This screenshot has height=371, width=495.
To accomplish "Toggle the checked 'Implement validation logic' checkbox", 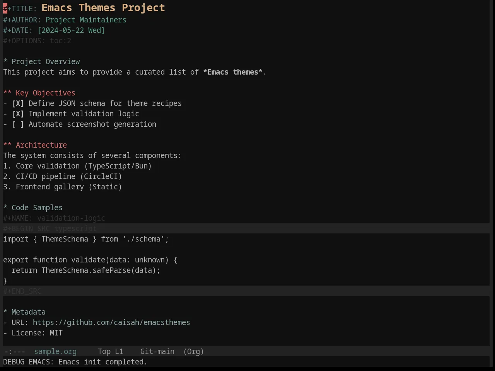I will point(18,114).
